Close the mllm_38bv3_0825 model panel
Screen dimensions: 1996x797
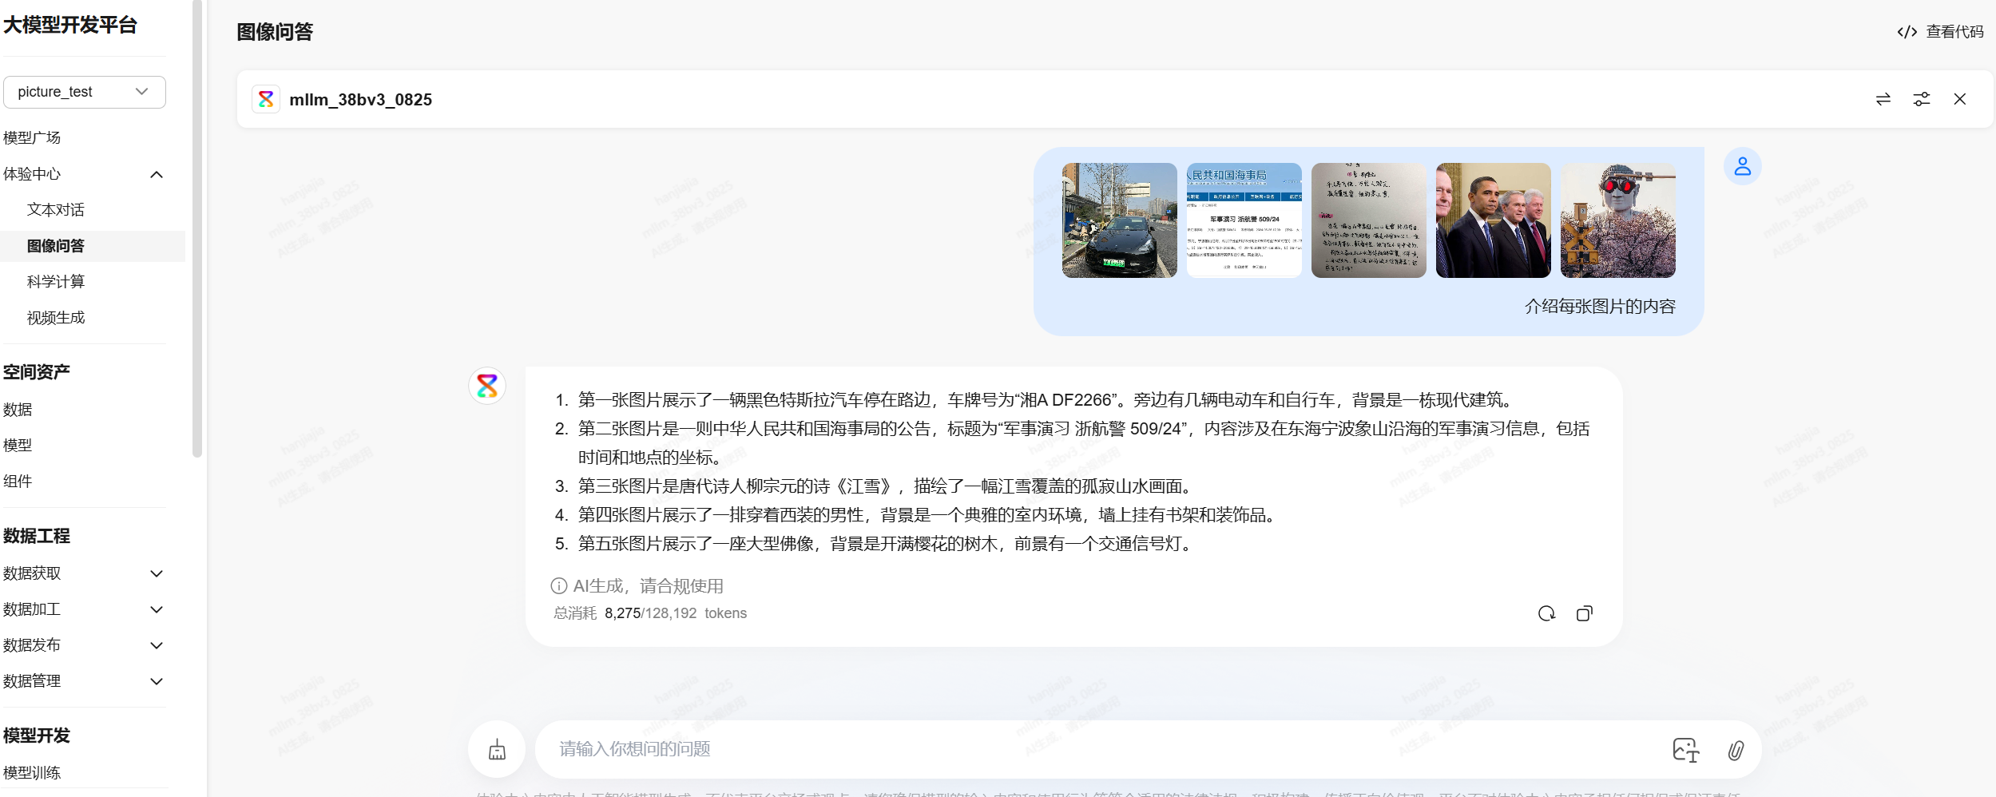pyautogui.click(x=1959, y=99)
